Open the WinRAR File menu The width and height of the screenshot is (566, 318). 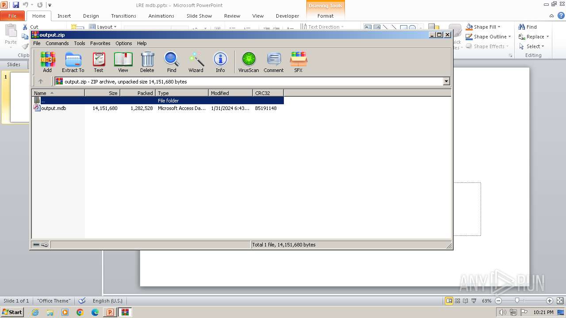(37, 43)
